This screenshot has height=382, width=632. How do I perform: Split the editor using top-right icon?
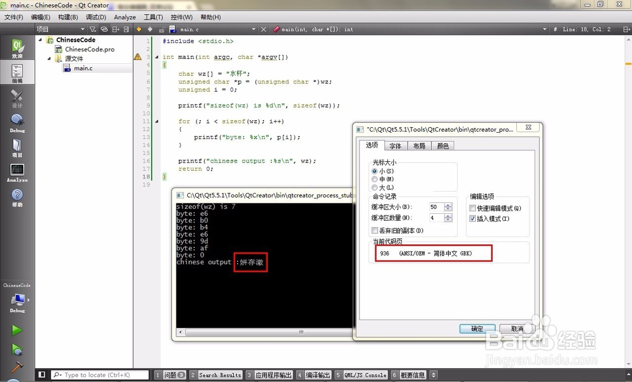point(626,29)
